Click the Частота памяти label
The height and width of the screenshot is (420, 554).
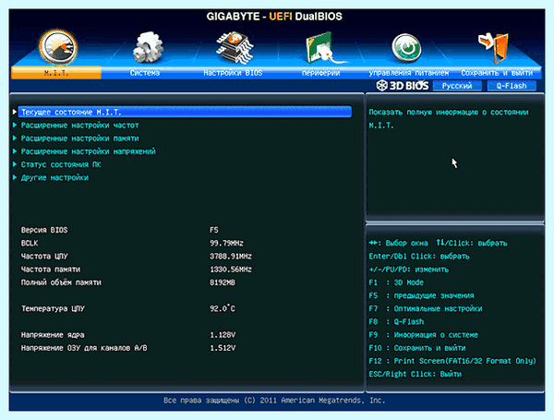pos(51,270)
